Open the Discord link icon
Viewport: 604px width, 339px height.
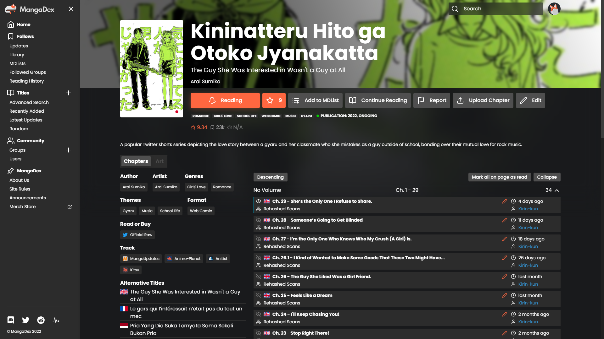pyautogui.click(x=11, y=320)
